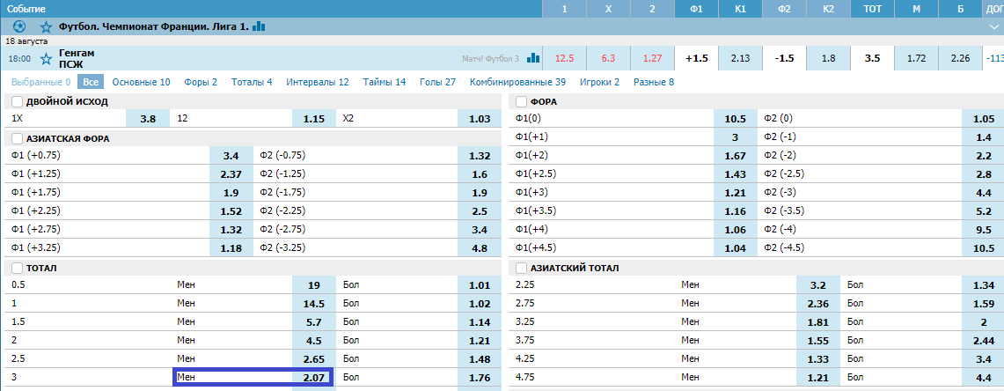Open the Форы 2 tab
The image size is (1004, 391).
point(201,82)
